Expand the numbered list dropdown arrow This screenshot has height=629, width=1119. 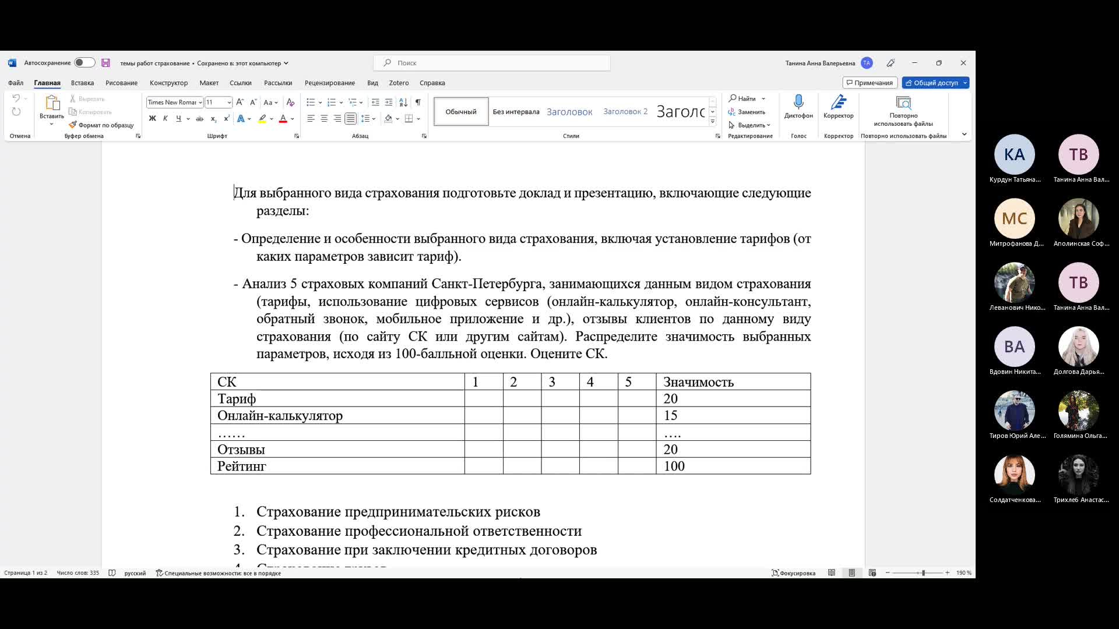tap(341, 103)
